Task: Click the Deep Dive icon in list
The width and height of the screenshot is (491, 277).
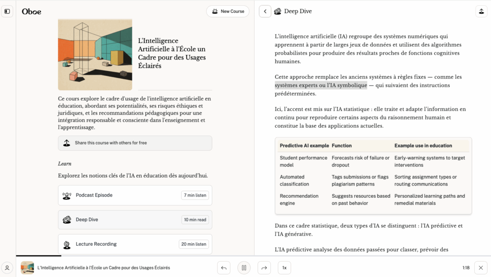Action: point(67,220)
